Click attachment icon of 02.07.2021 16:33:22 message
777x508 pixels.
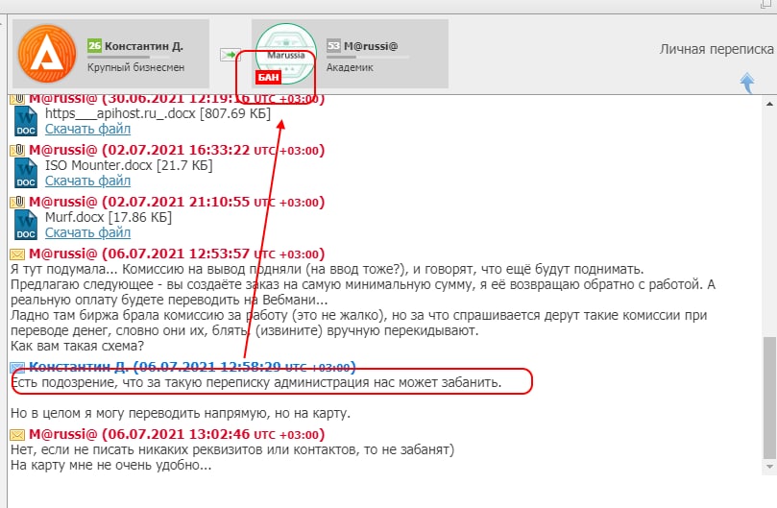click(x=17, y=150)
